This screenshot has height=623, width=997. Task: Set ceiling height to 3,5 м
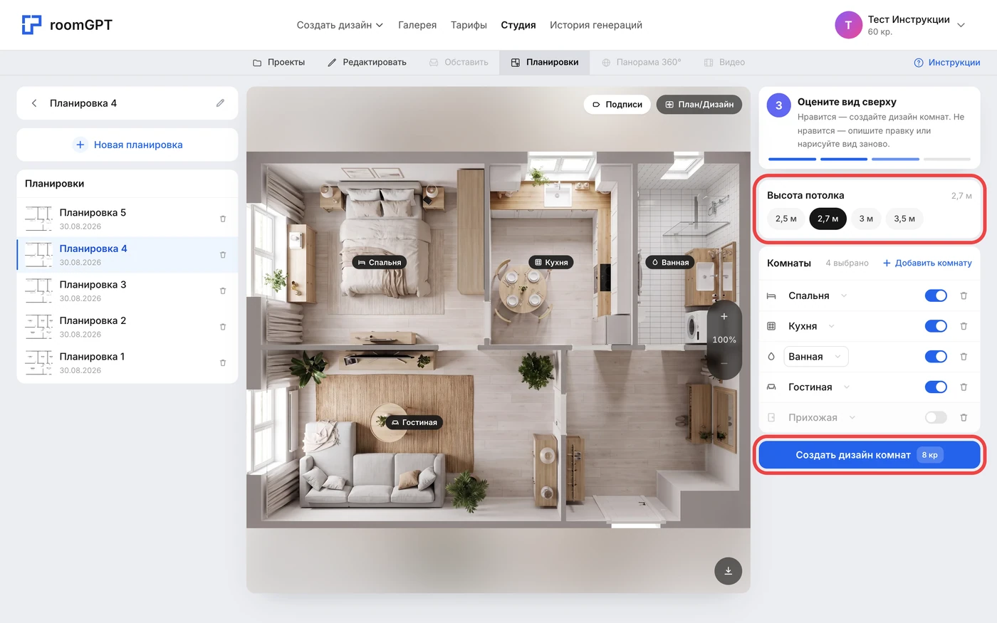pyautogui.click(x=904, y=219)
